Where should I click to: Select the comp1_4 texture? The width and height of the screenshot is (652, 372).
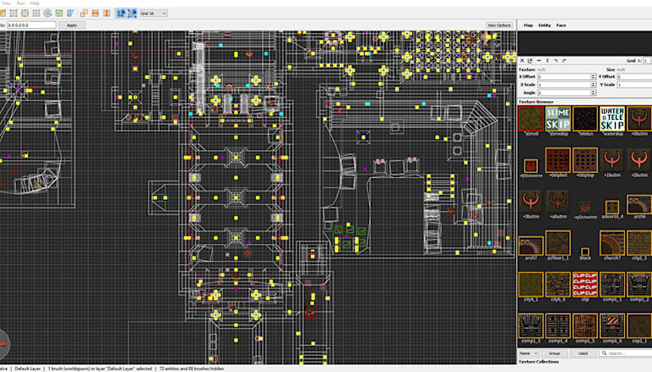click(557, 326)
